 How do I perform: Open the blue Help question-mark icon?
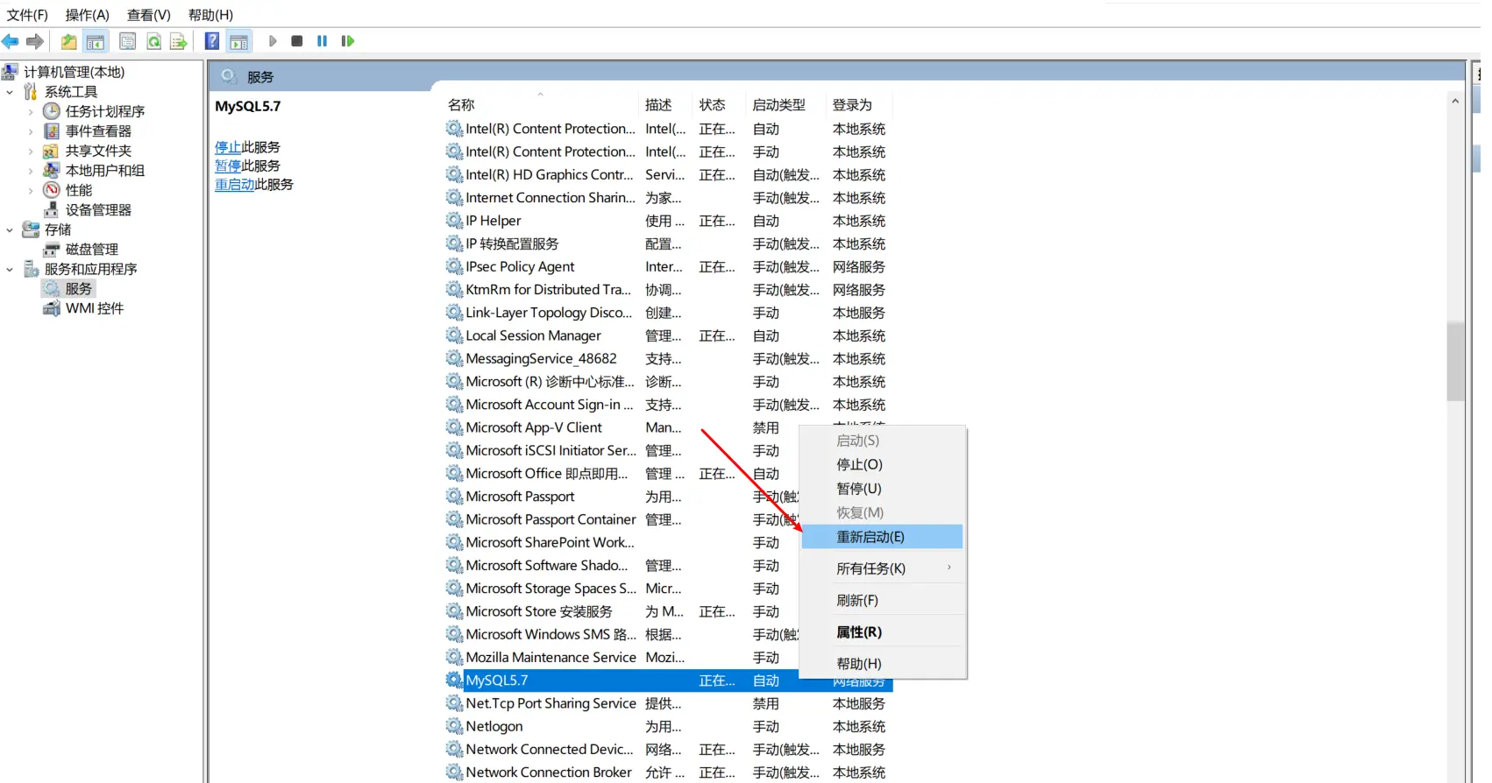click(x=212, y=41)
